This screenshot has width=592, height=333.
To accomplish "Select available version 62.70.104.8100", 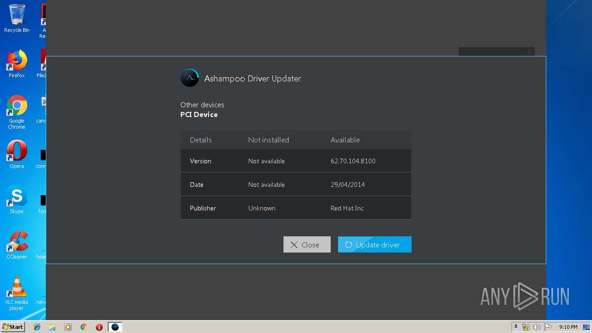I will [353, 161].
